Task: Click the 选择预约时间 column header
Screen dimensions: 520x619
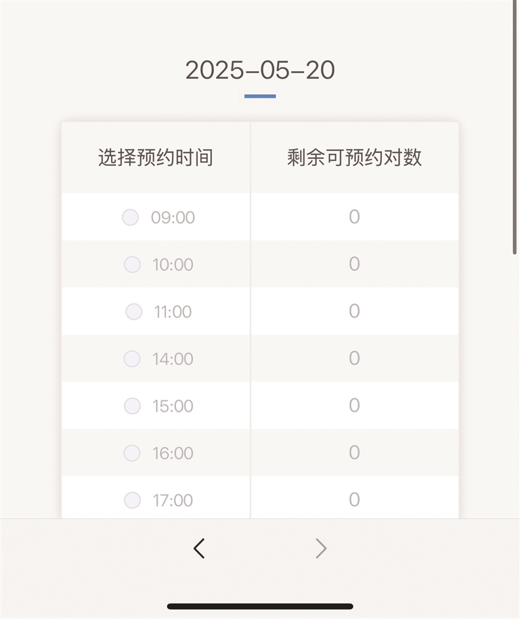Action: click(x=156, y=158)
